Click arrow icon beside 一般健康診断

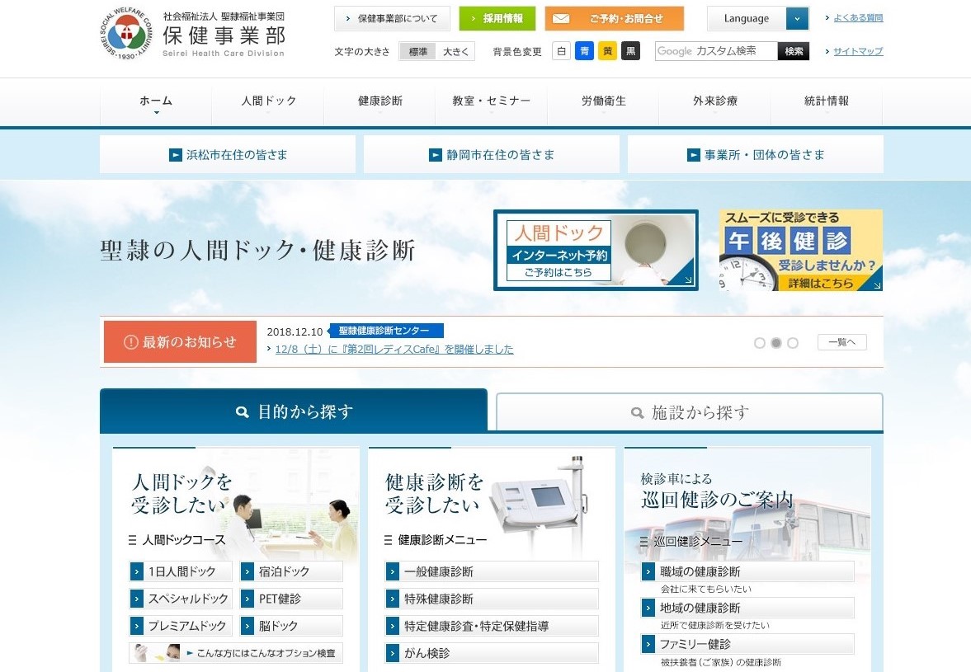pyautogui.click(x=392, y=571)
